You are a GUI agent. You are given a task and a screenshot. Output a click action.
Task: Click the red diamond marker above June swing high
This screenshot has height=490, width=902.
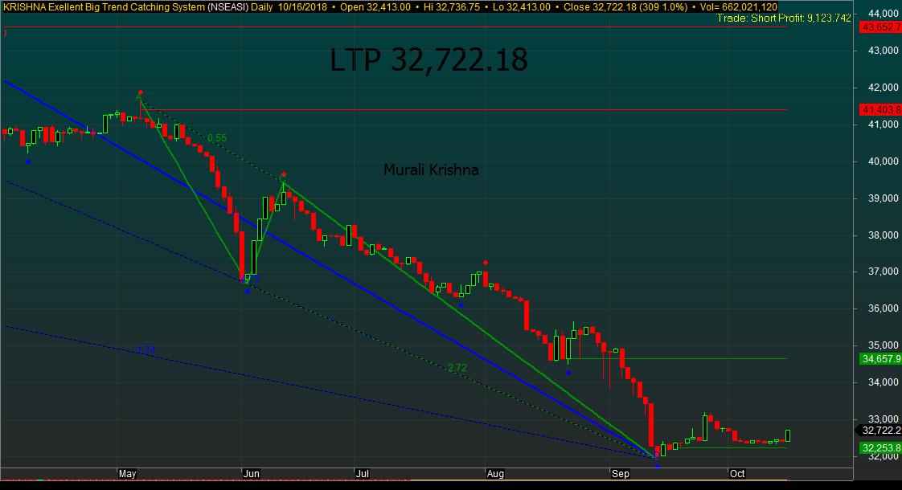(283, 174)
